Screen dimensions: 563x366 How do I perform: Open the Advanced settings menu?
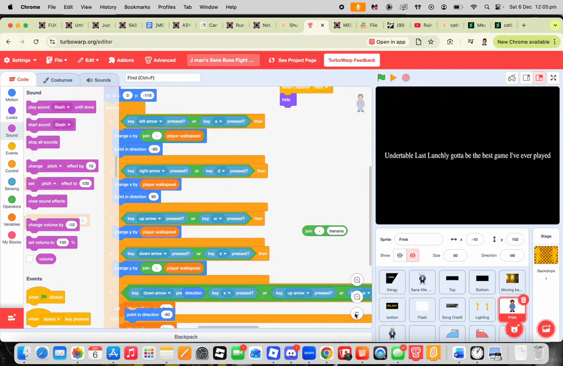(x=160, y=60)
